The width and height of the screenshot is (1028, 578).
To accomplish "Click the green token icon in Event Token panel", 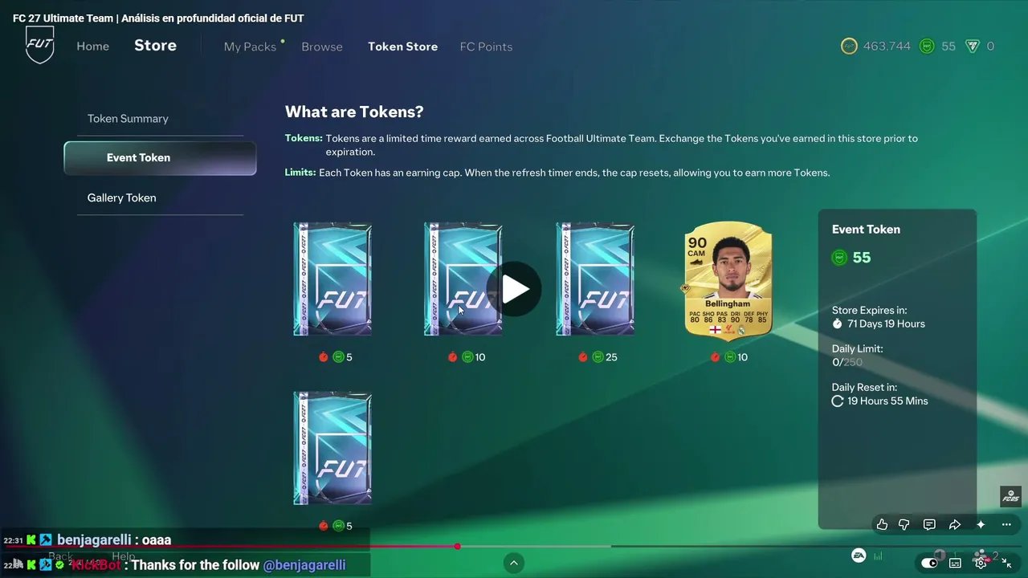I will point(839,258).
